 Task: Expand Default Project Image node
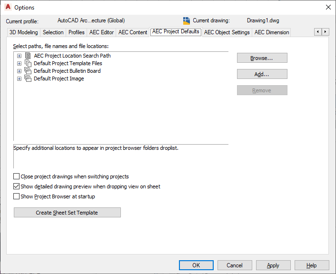20,78
